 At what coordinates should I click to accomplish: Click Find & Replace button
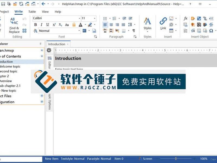(14, 25)
